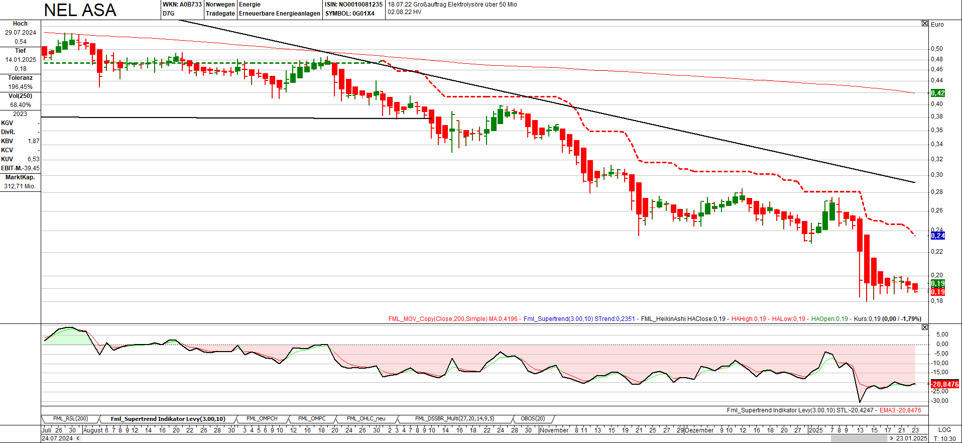This screenshot has width=962, height=443.
Task: Switch to the FML_OMPC indicator tab
Action: (x=312, y=419)
